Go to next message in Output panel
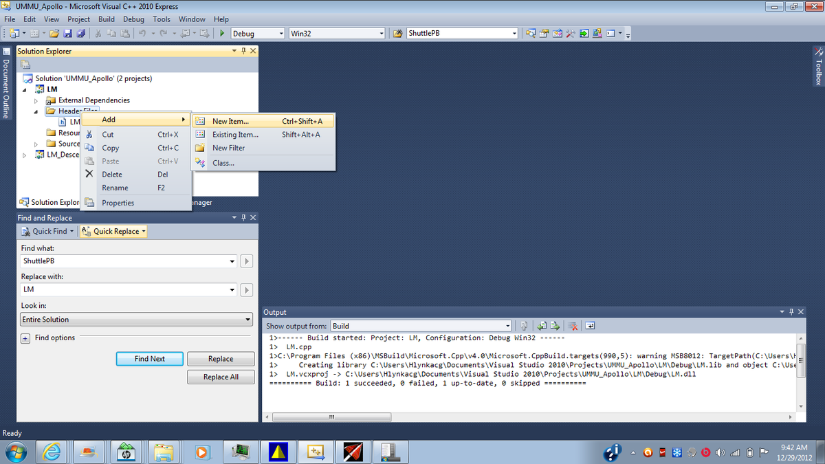 tap(555, 326)
